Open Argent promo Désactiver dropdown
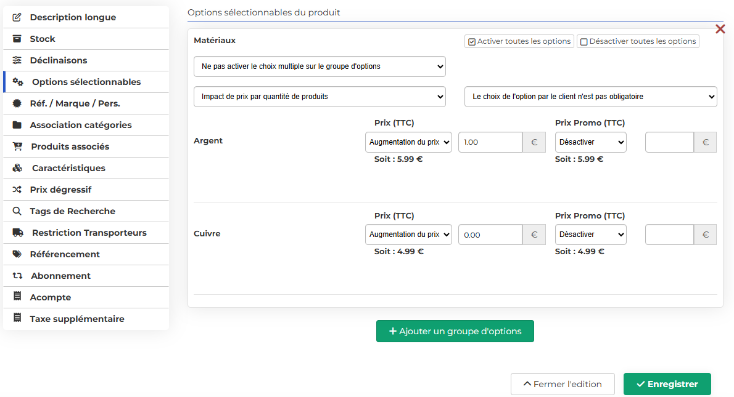Image resolution: width=734 pixels, height=397 pixels. (x=591, y=142)
